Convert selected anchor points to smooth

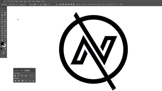[17, 5]
